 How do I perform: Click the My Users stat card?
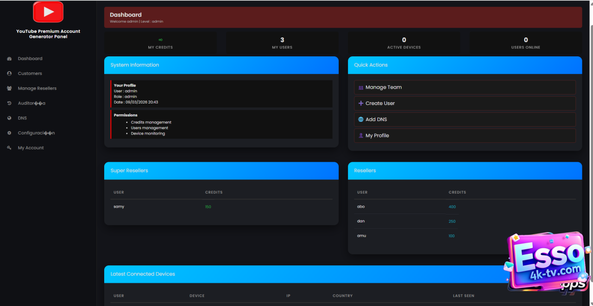[282, 43]
